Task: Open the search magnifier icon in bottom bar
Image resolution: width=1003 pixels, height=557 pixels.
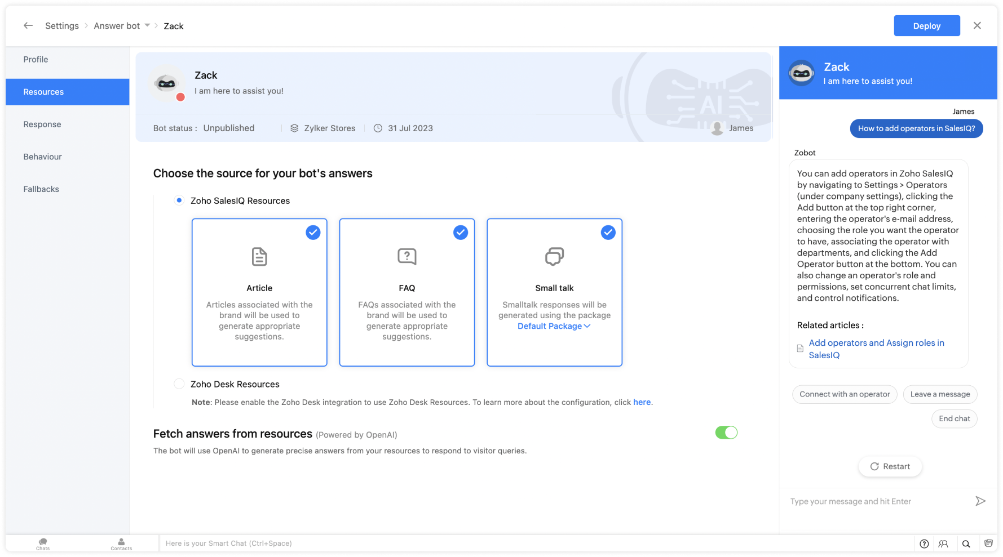Action: click(x=966, y=543)
